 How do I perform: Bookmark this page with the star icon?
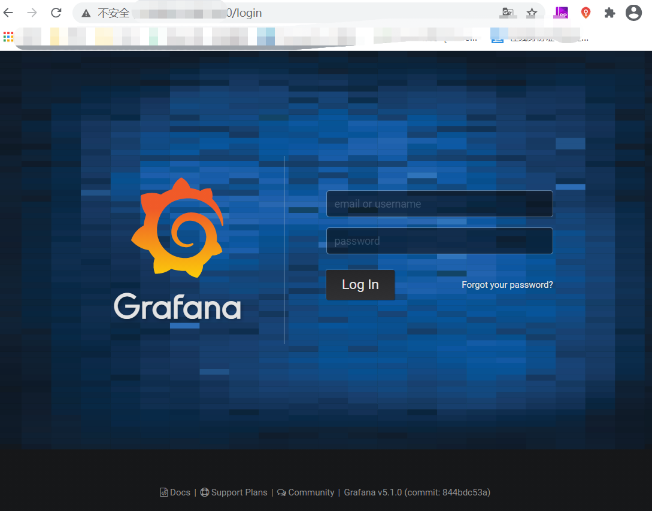click(x=532, y=13)
